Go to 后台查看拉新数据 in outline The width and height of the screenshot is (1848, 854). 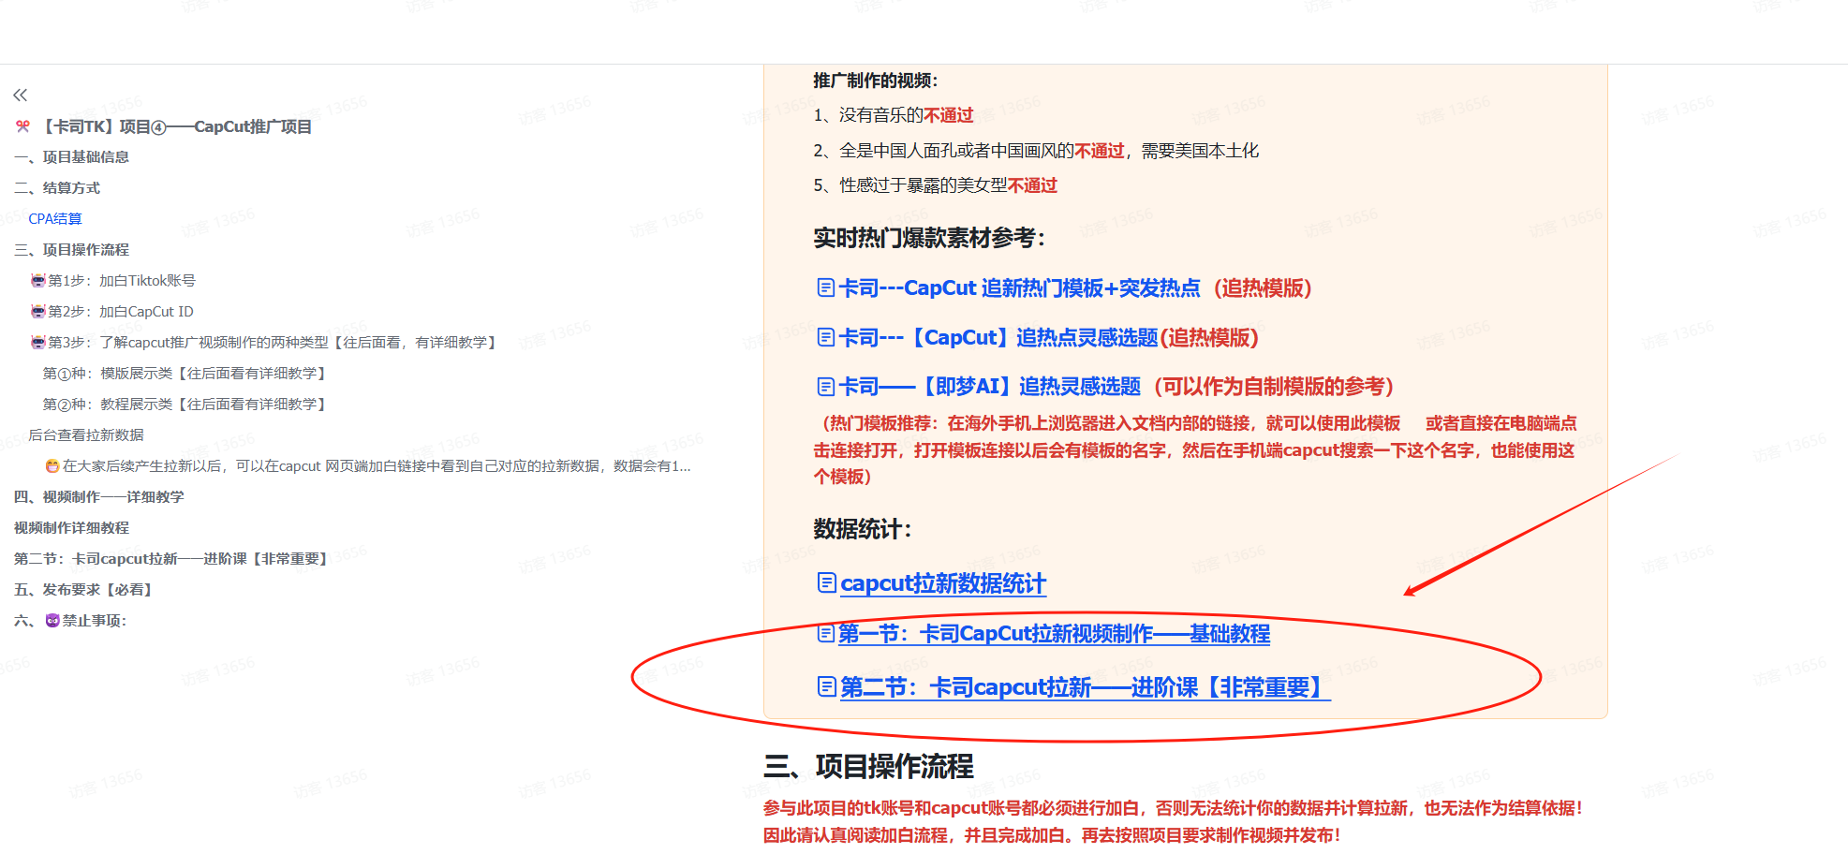86,435
